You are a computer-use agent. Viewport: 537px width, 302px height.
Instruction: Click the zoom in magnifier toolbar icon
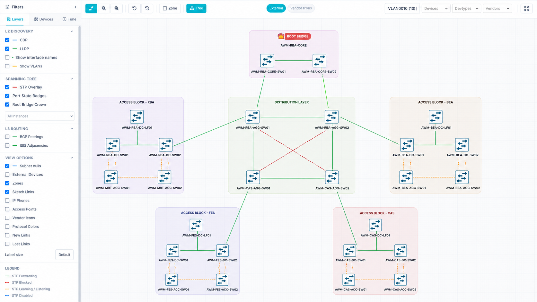coord(104,8)
